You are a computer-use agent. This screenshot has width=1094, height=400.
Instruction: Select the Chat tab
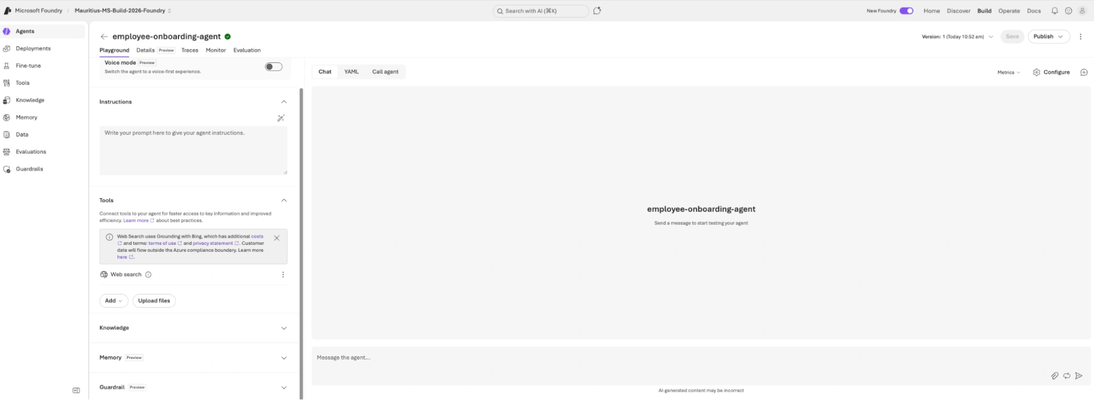325,72
